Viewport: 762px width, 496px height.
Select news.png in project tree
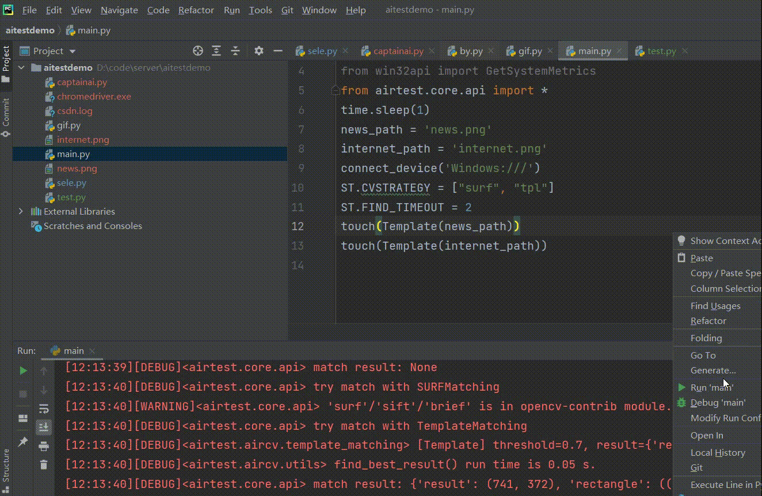click(77, 169)
